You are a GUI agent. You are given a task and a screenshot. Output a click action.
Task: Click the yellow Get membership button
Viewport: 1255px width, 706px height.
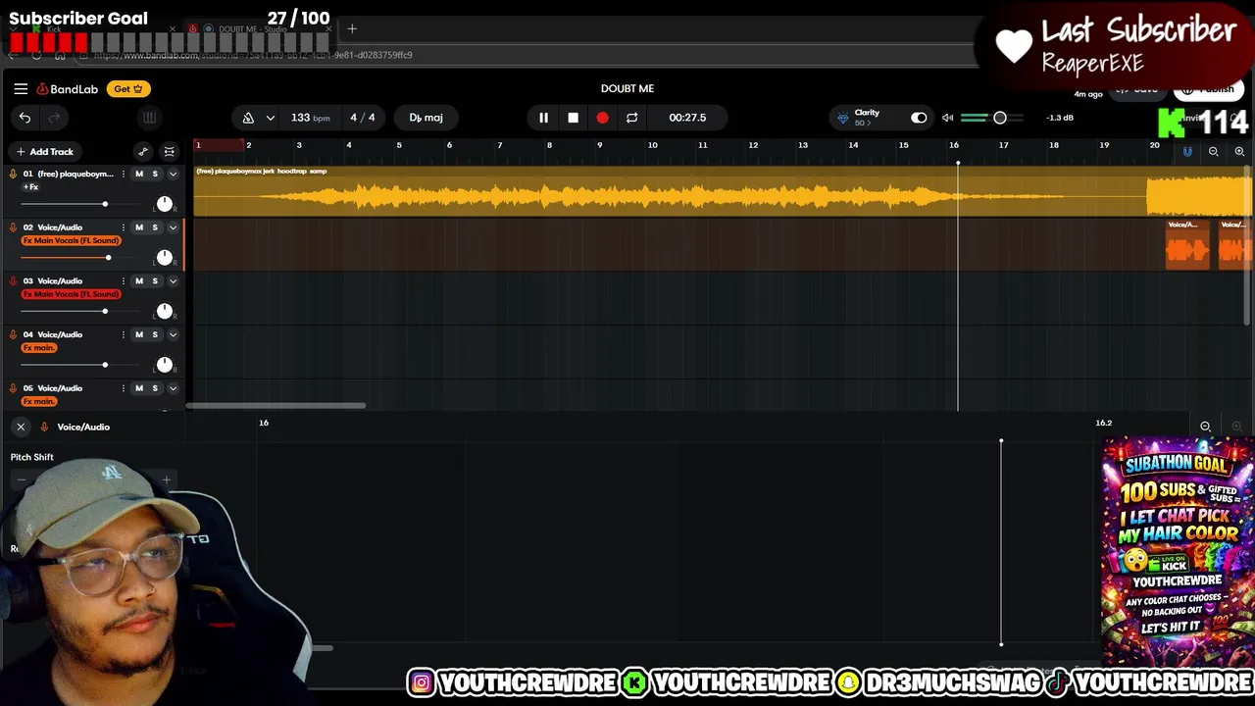pyautogui.click(x=127, y=89)
